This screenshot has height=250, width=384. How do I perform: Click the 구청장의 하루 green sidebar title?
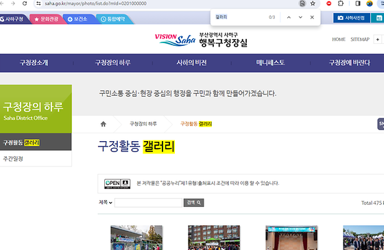click(33, 107)
